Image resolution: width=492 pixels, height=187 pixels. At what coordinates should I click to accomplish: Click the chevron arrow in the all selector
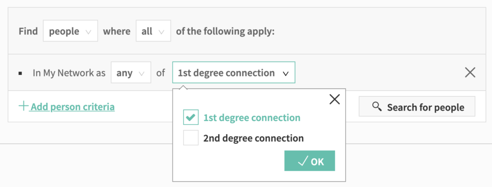pos(161,32)
